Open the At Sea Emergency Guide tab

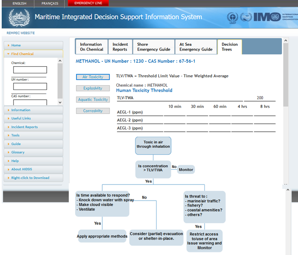pyautogui.click(x=196, y=47)
